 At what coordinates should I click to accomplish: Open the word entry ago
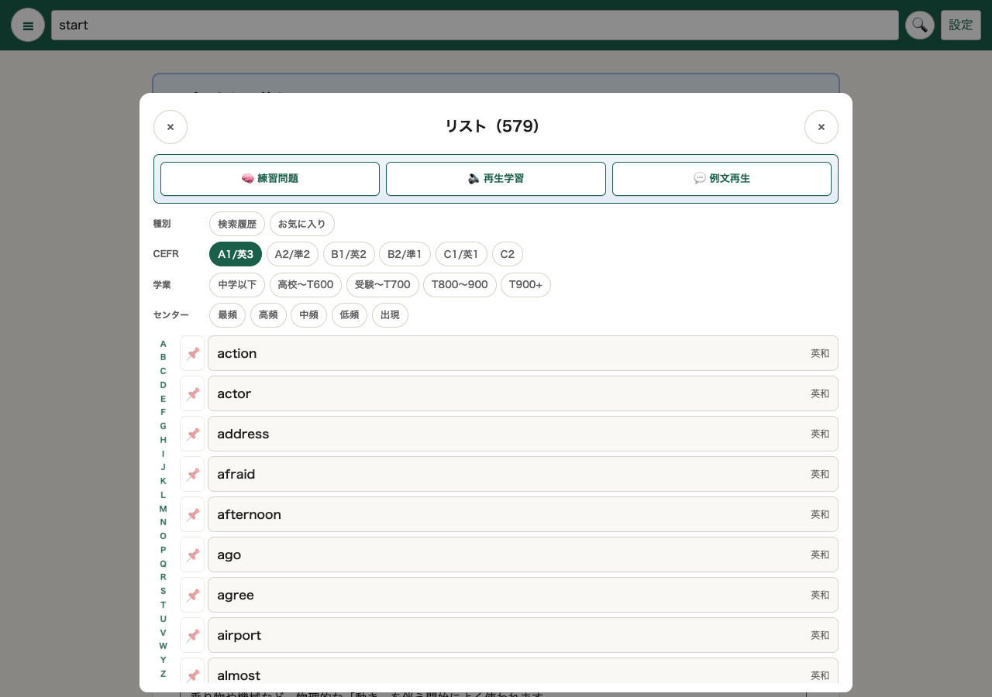523,555
